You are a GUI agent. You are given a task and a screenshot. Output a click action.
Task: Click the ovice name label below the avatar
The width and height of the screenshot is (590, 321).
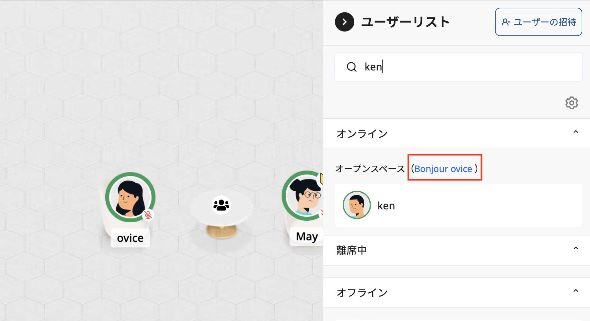(130, 238)
